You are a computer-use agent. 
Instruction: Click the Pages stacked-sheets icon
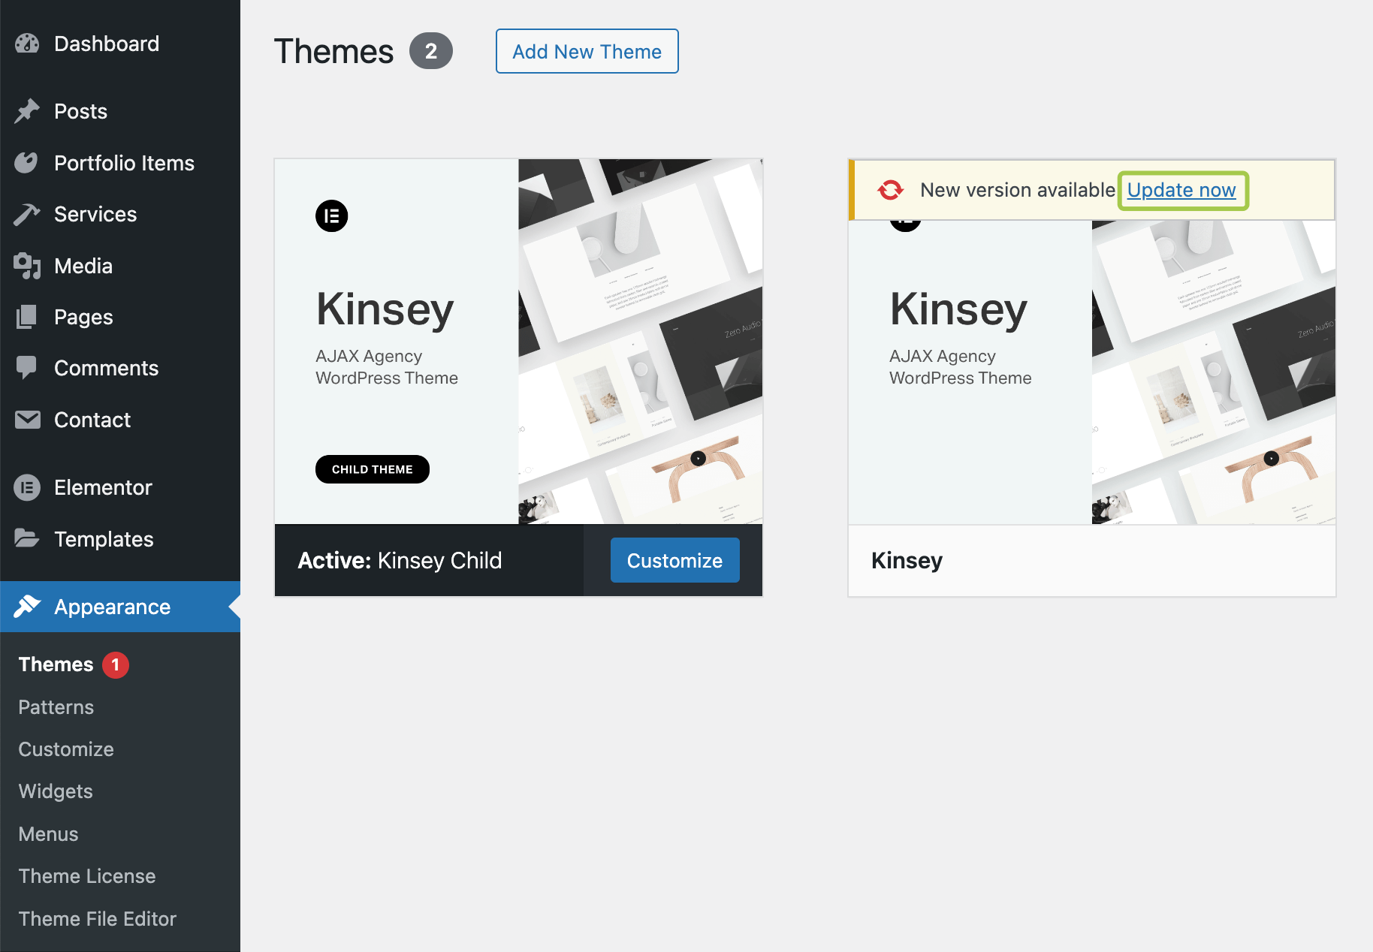coord(27,317)
